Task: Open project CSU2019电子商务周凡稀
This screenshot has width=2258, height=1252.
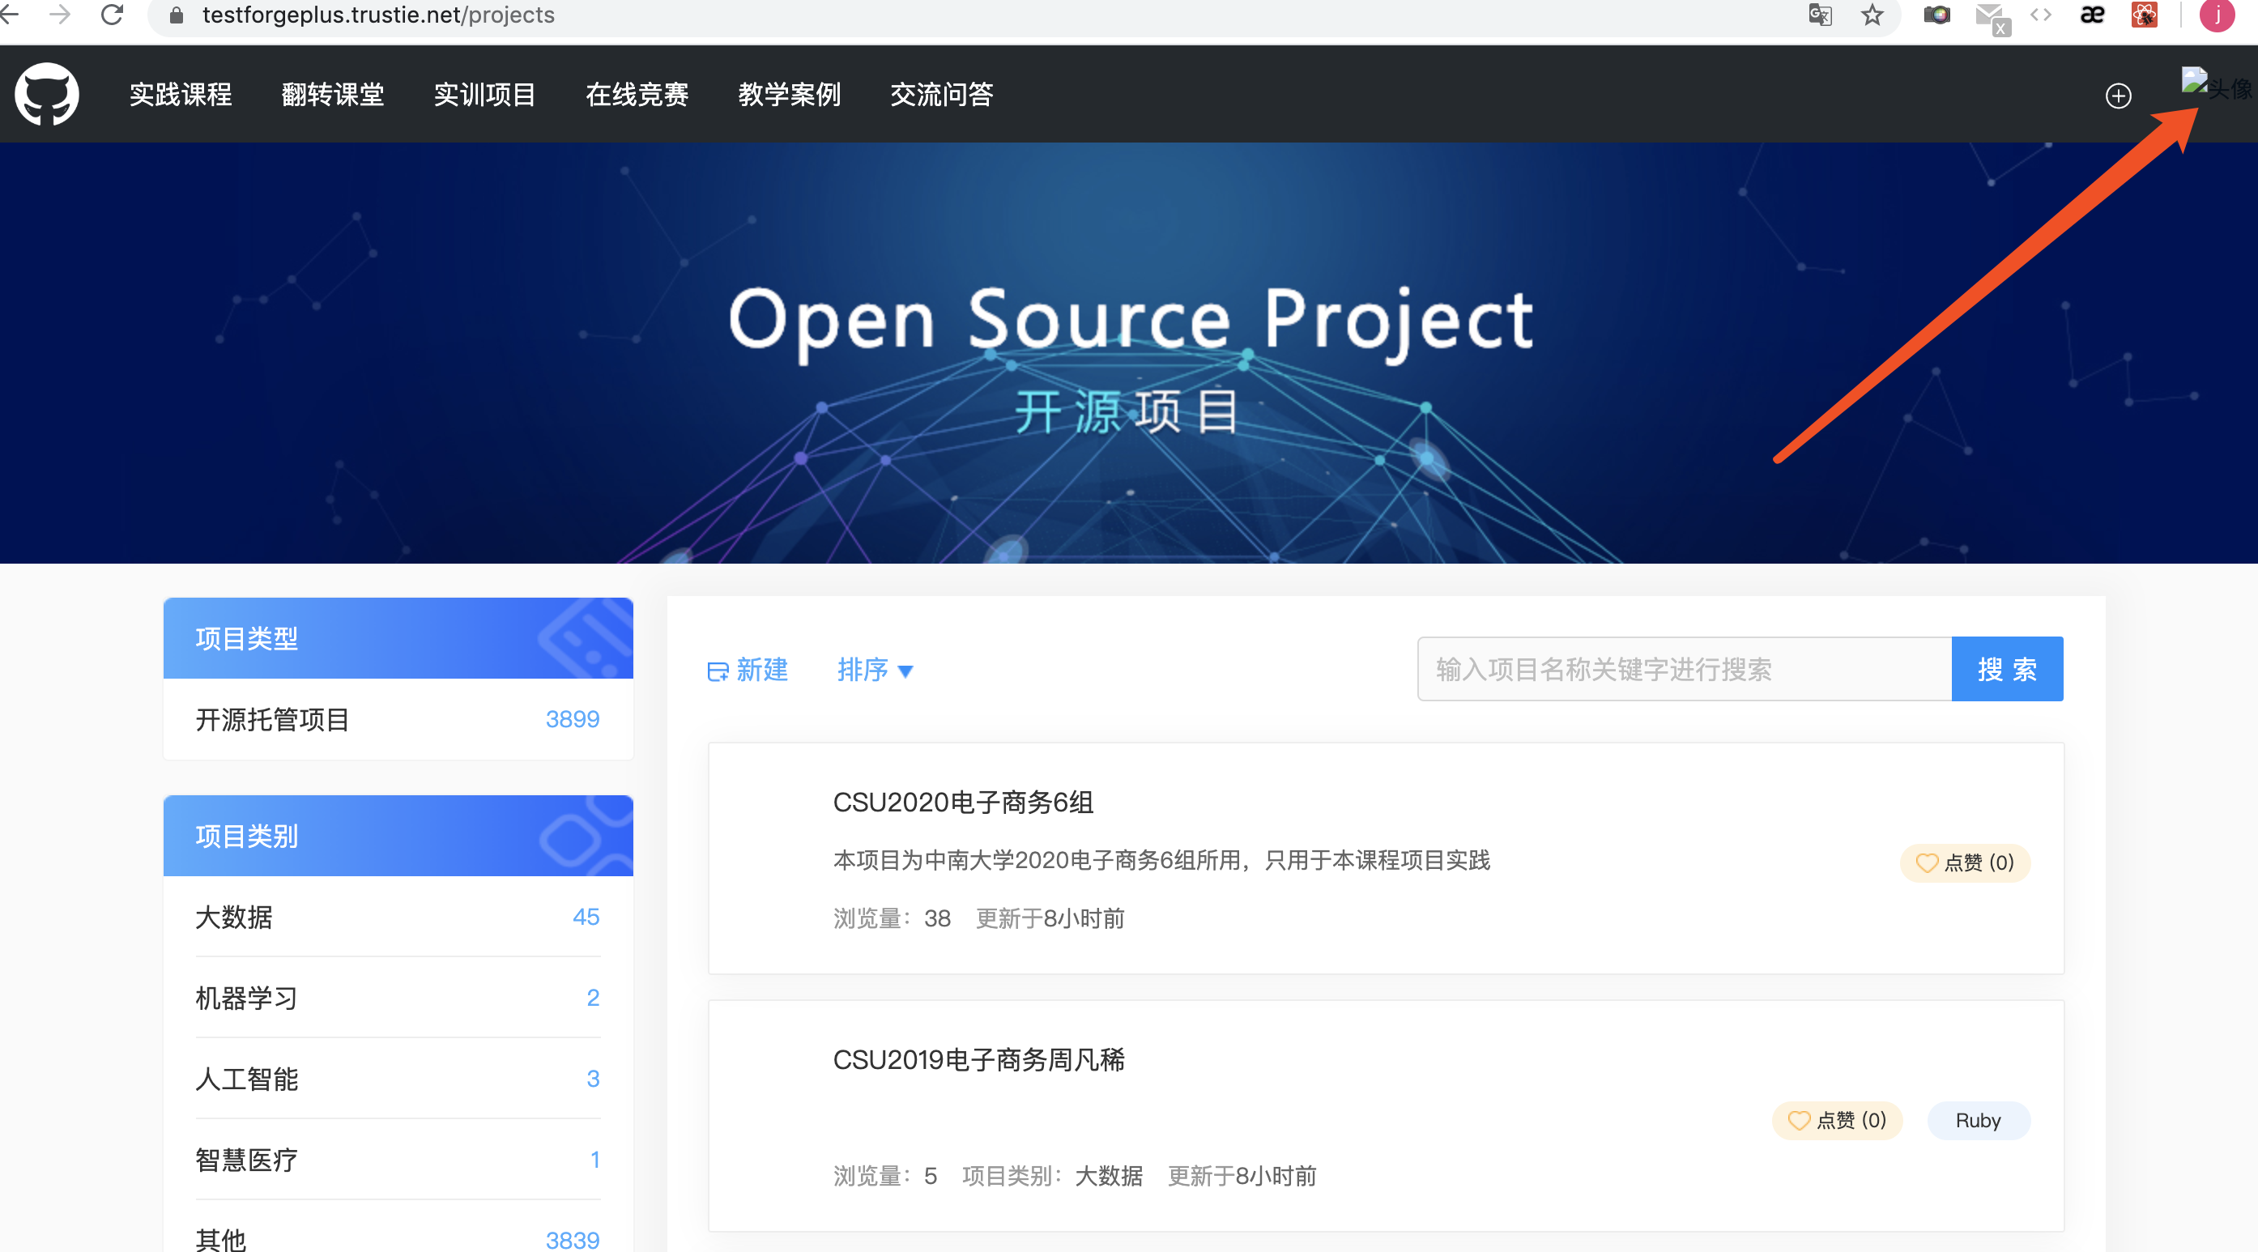Action: tap(978, 1059)
